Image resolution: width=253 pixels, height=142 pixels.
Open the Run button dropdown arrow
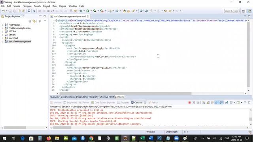coord(91,11)
